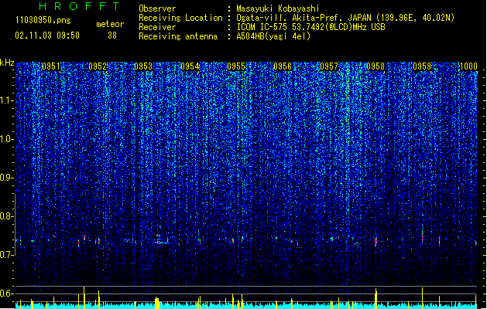487x309 pixels.
Task: Click the 0952 time marker
Action: tap(98, 66)
